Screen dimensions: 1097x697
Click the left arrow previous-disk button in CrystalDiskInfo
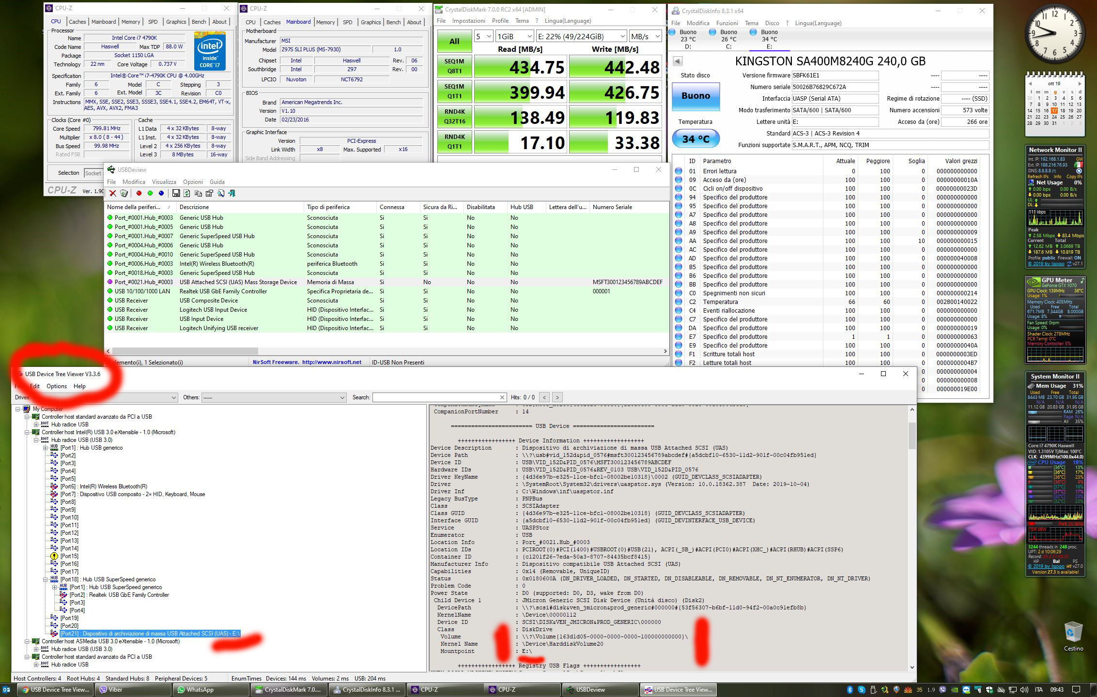click(x=678, y=61)
